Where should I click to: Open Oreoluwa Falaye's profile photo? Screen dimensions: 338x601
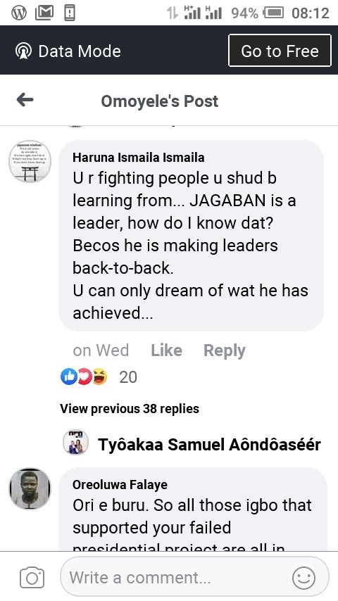(30, 488)
